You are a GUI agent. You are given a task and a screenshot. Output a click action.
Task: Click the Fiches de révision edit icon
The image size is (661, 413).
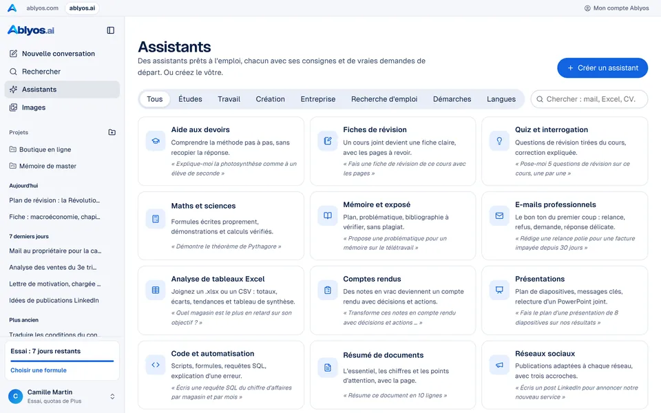328,141
